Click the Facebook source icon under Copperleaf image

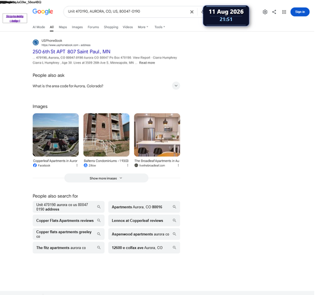(x=35, y=165)
